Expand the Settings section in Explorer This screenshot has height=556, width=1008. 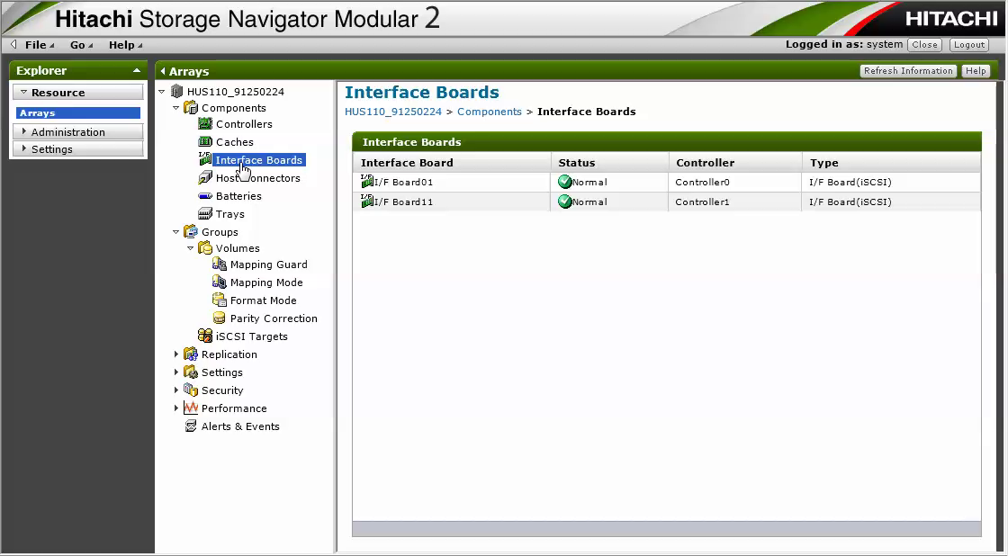(24, 148)
